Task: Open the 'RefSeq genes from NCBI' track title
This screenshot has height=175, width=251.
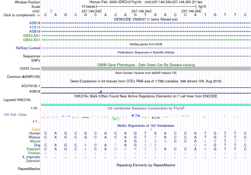Action: (x=146, y=44)
